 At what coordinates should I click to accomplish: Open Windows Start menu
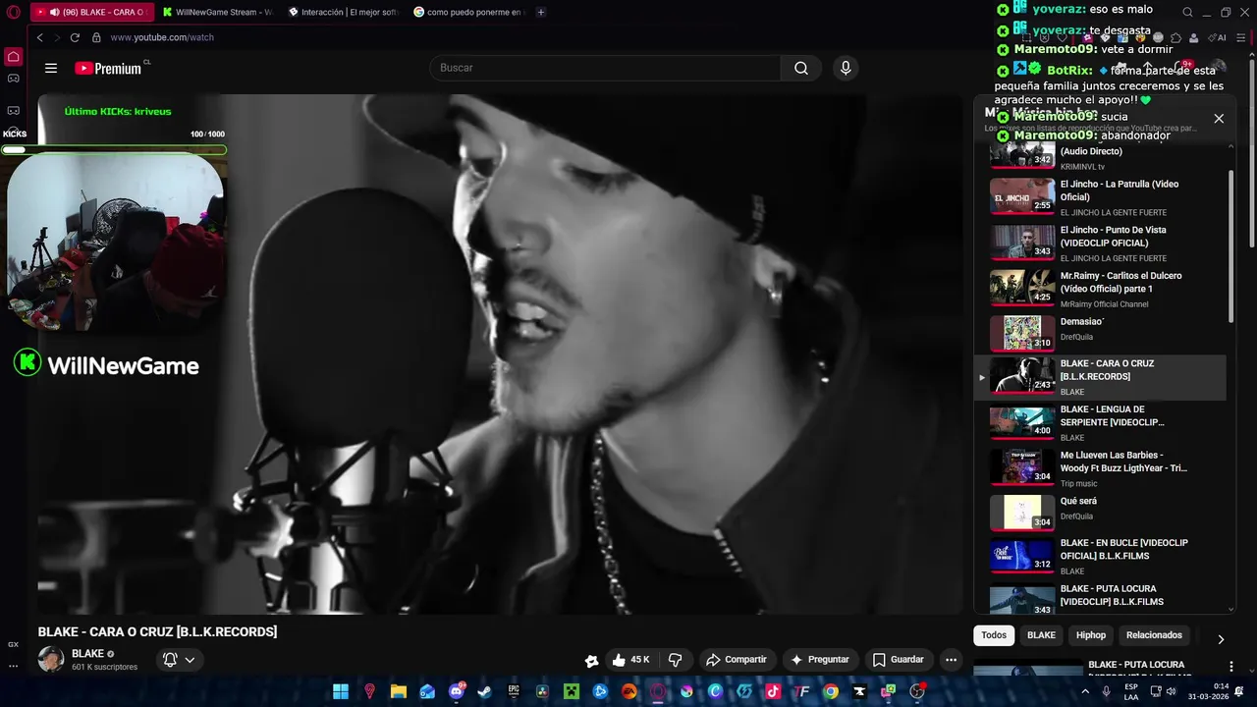click(341, 691)
